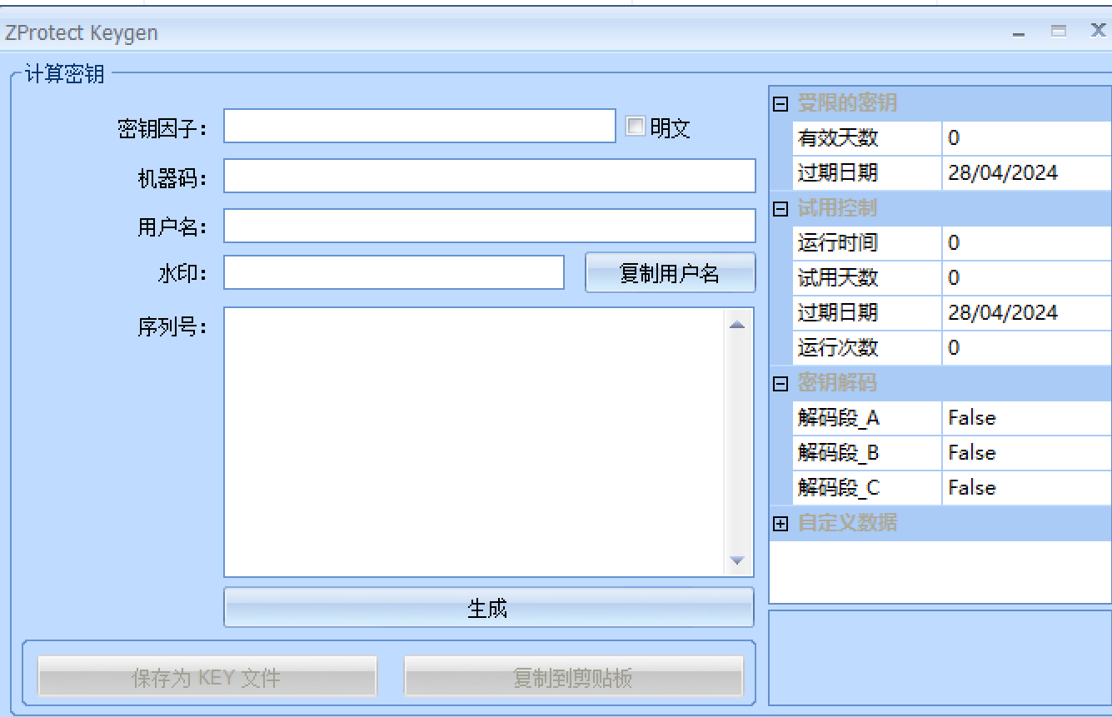The height and width of the screenshot is (717, 1112).
Task: Click the 序列号 scrollbar down arrow
Action: 737,560
